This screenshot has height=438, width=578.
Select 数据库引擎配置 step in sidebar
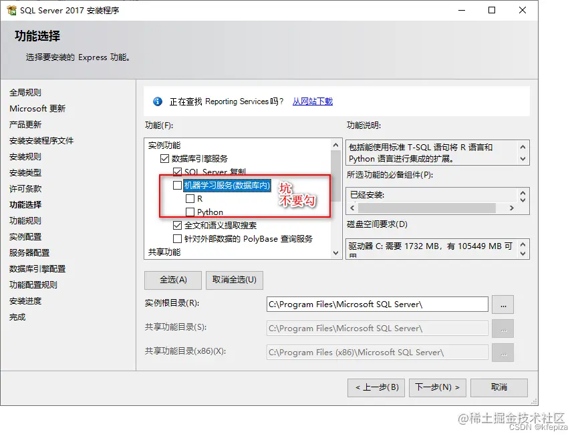37,269
